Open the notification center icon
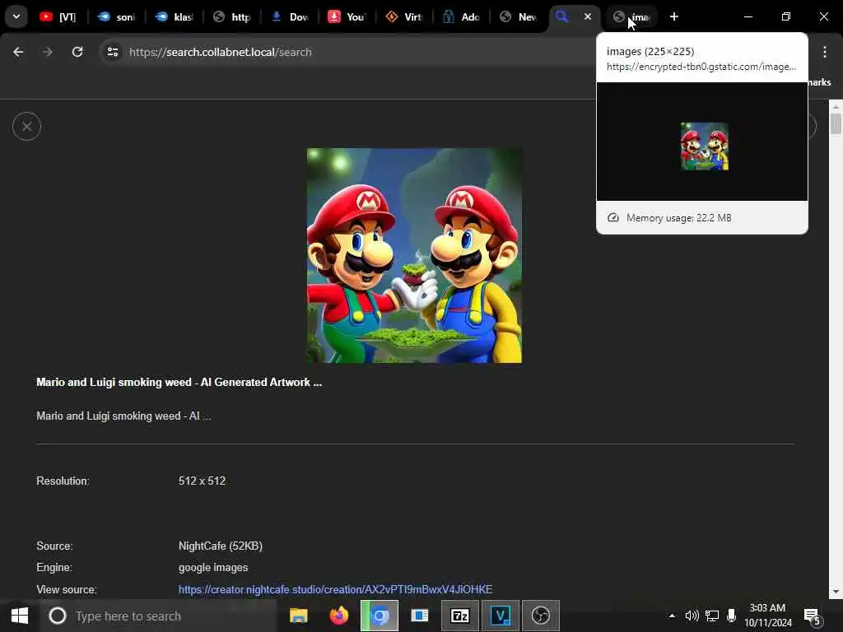The width and height of the screenshot is (843, 632). coord(813,616)
